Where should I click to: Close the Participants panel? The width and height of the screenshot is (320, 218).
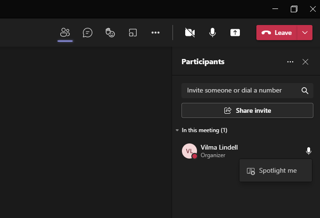305,62
